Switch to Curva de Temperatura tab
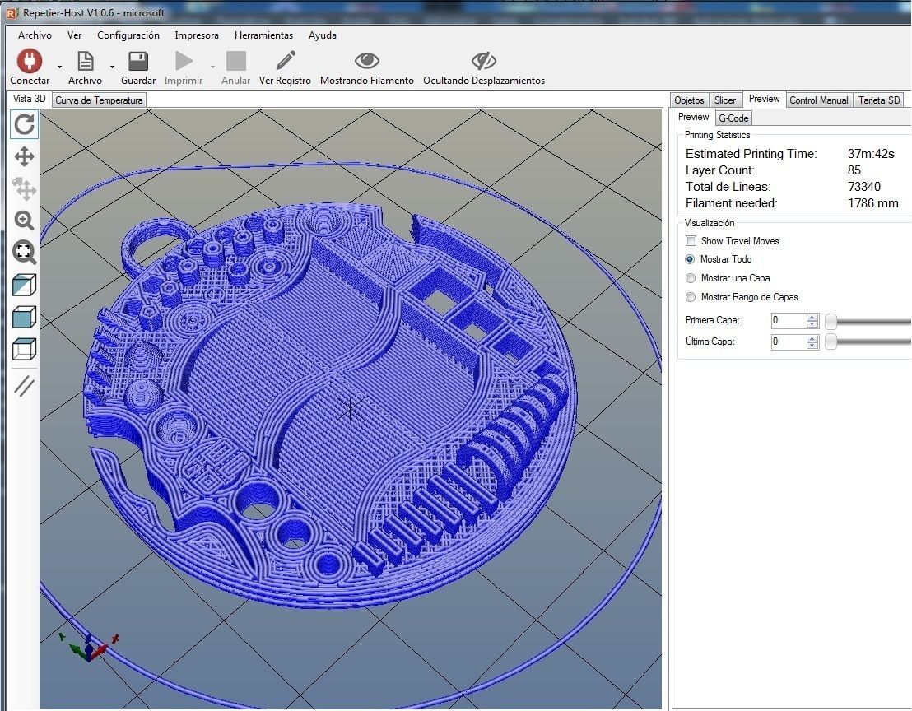This screenshot has height=711, width=912. (99, 100)
